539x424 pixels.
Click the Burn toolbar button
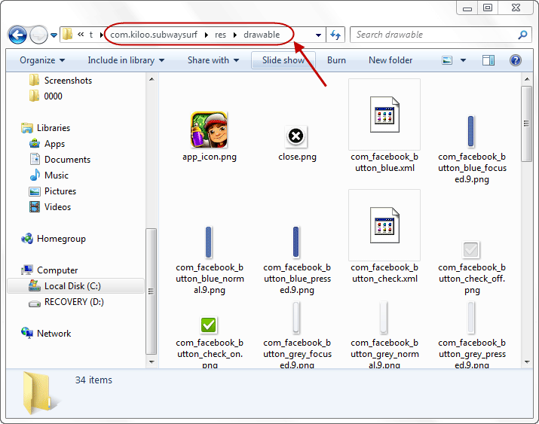point(336,60)
